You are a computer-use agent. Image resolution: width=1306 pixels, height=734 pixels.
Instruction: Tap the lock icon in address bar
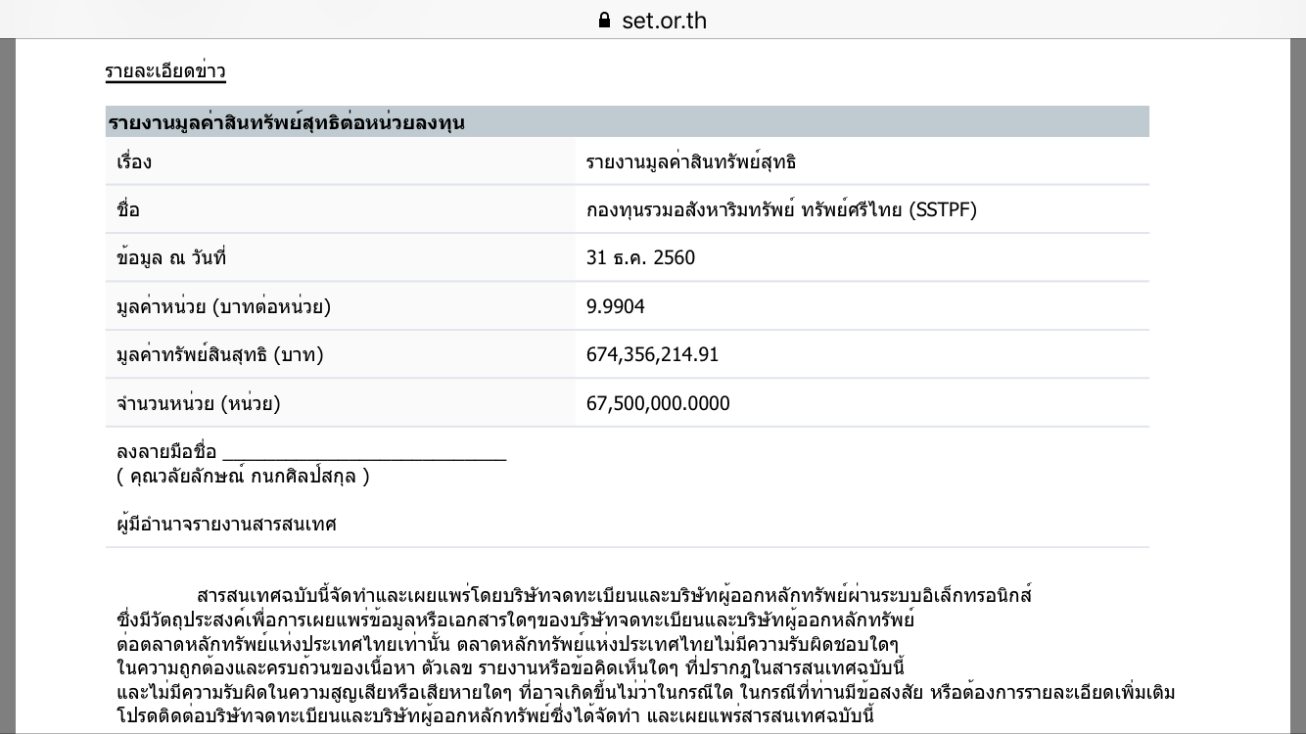(x=604, y=20)
